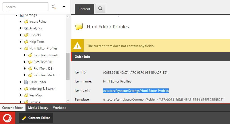Click the Rich Text Default folder icon

pyautogui.click(x=30, y=55)
